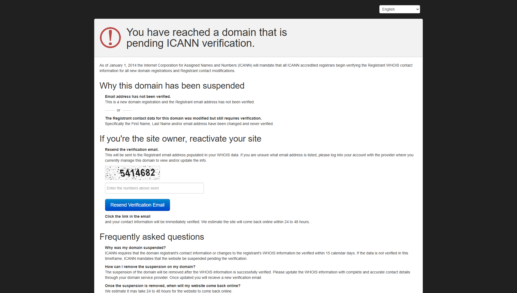Viewport: 517px width, 293px height.
Task: Click the red exclamation warning icon
Action: (x=110, y=38)
